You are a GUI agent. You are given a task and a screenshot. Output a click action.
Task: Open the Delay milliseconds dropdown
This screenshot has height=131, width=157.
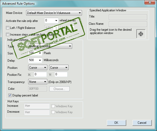tap(35, 60)
